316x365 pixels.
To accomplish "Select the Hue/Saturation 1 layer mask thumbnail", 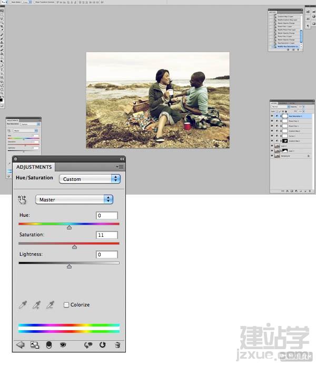I will [x=285, y=116].
